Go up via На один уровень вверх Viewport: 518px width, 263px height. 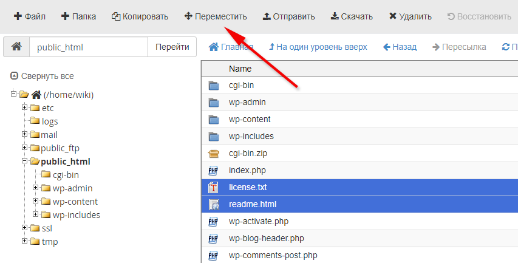pos(318,47)
